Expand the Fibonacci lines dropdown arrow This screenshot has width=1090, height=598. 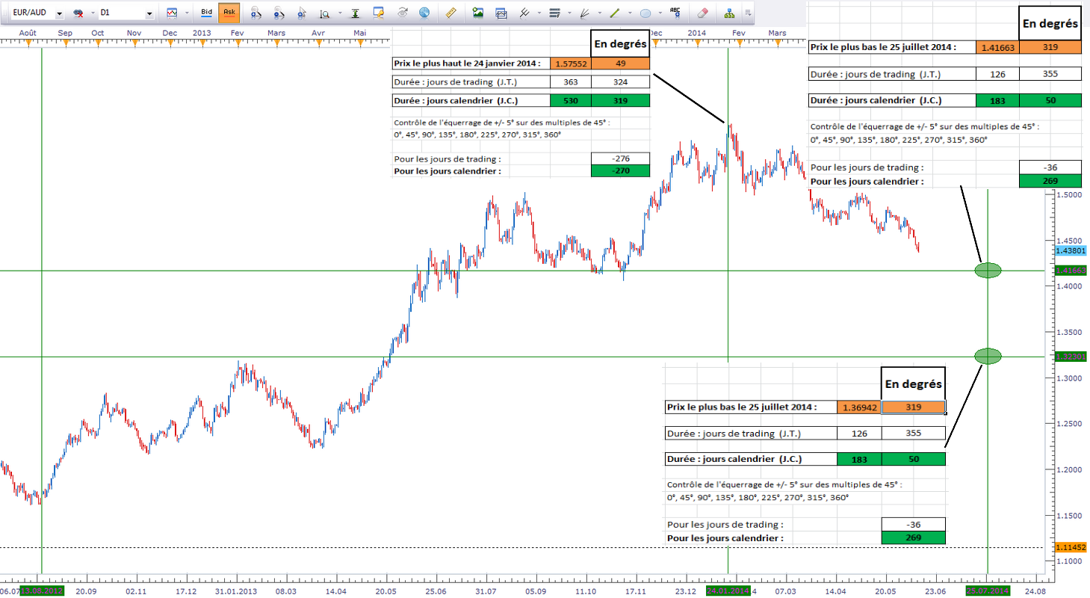[x=569, y=13]
